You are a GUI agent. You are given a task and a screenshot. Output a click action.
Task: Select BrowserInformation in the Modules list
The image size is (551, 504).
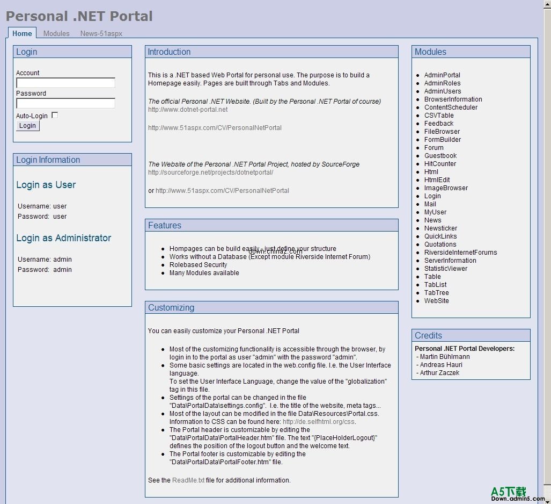point(453,99)
